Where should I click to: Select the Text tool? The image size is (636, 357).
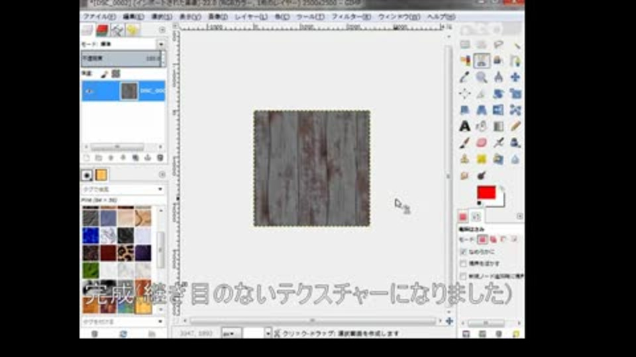coord(465,126)
